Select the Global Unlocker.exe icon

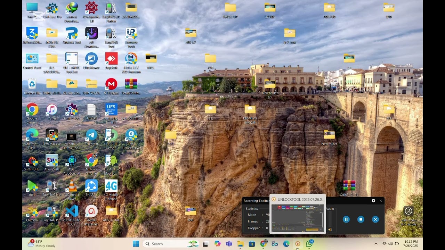click(x=131, y=139)
